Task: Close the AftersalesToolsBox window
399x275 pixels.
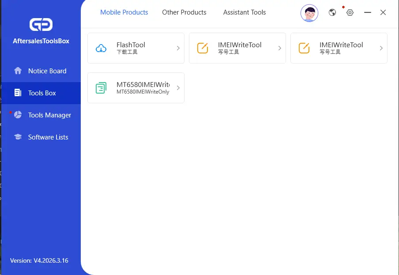Action: [383, 12]
